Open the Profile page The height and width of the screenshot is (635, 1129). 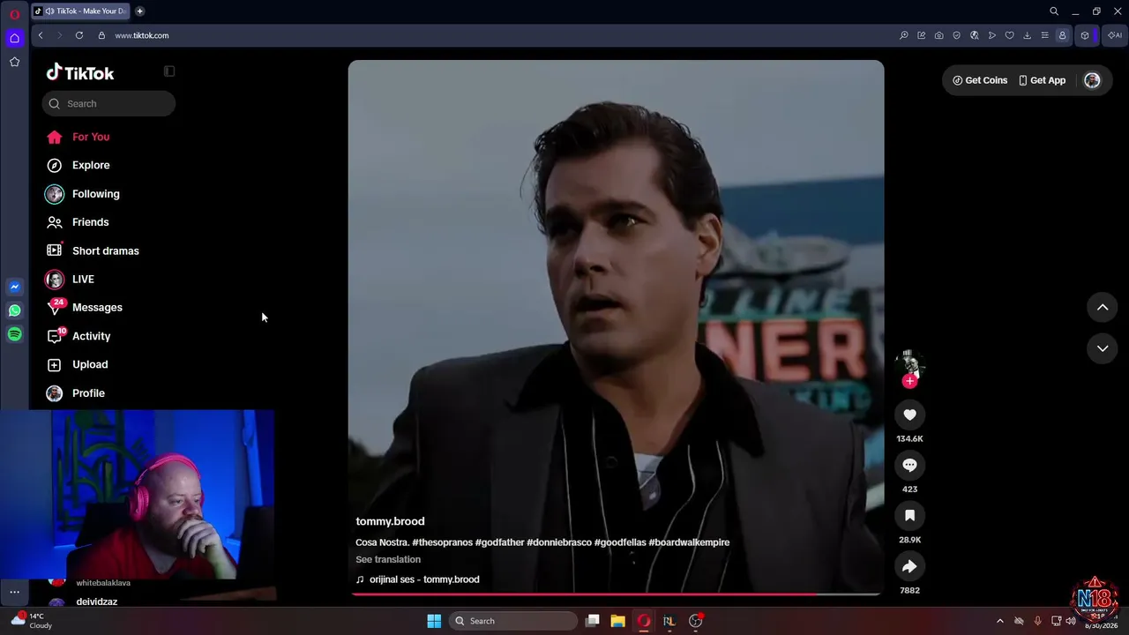(88, 393)
